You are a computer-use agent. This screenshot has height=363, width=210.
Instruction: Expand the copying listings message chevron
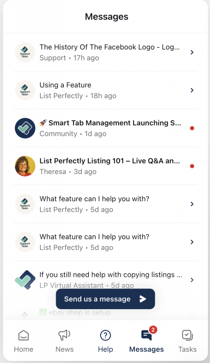pyautogui.click(x=192, y=280)
